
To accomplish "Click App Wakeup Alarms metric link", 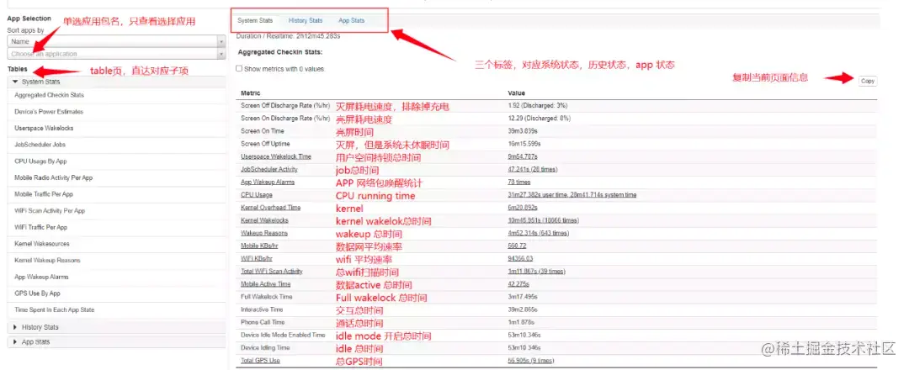I will (268, 182).
